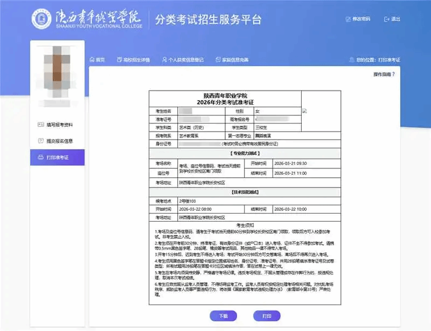Click the 打印准考证 breadcrumb text at the top right

pyautogui.click(x=389, y=59)
